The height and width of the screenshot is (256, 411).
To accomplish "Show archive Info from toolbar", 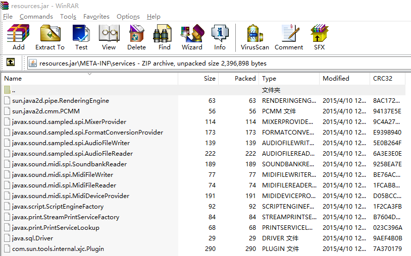I will 220,37.
